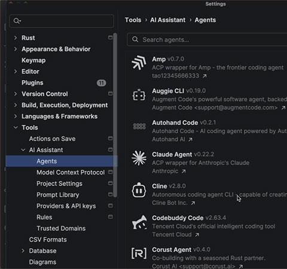
Task: Open the Anthropic vendor link
Action: [165, 171]
